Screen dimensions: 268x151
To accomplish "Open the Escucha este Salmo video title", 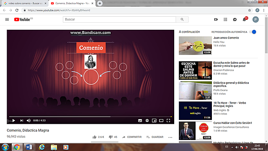I will coord(232,64).
